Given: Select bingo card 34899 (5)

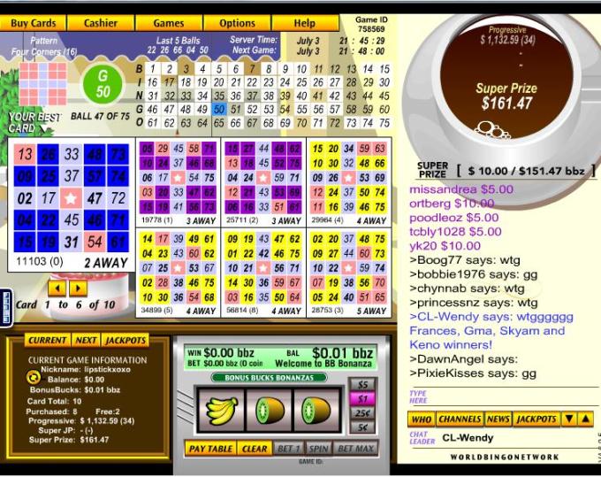Looking at the screenshot, I should 178,273.
